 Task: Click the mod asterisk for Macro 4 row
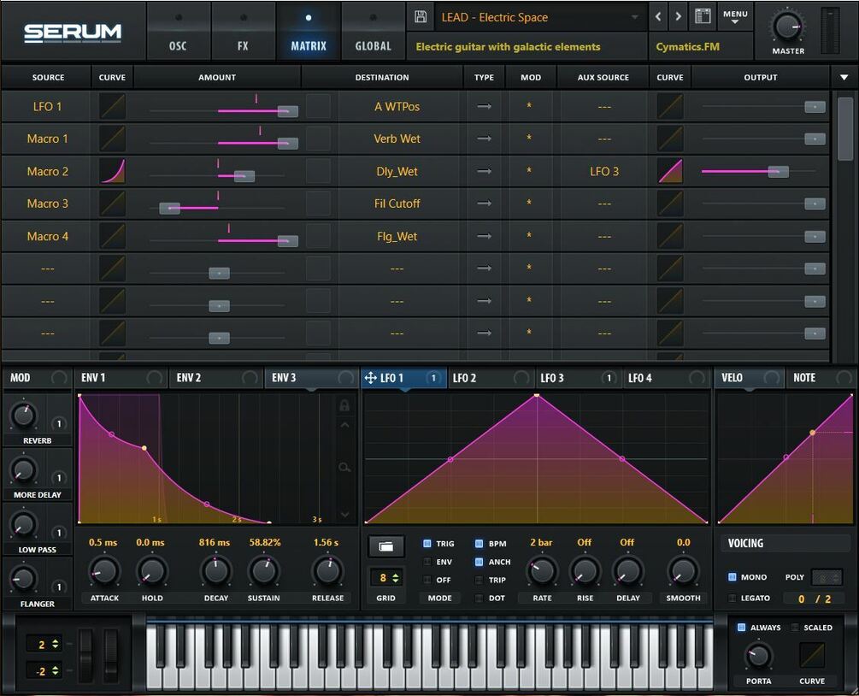tap(529, 236)
